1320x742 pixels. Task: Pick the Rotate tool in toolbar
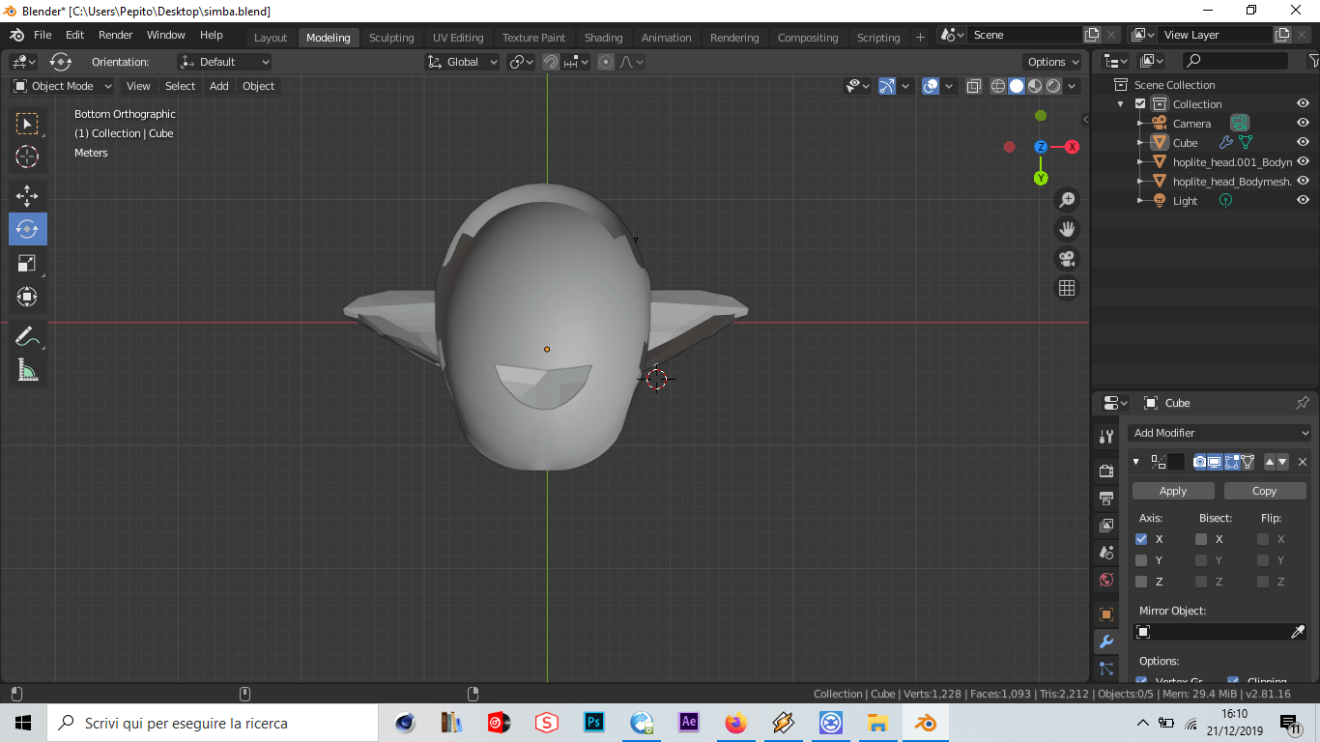tap(27, 229)
